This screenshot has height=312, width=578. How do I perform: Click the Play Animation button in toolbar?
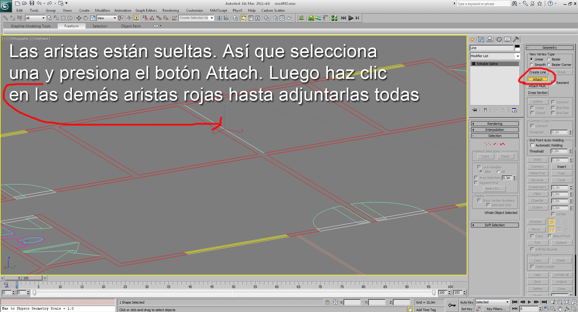(351, 18)
